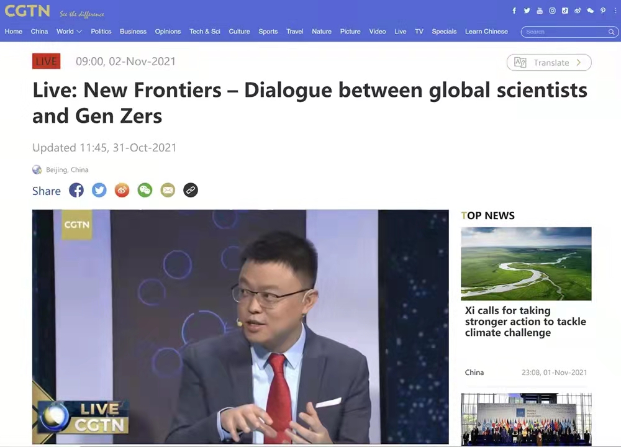Click the '23:08, 01-Nov-2021' timestamp
621x447 pixels.
click(x=554, y=372)
